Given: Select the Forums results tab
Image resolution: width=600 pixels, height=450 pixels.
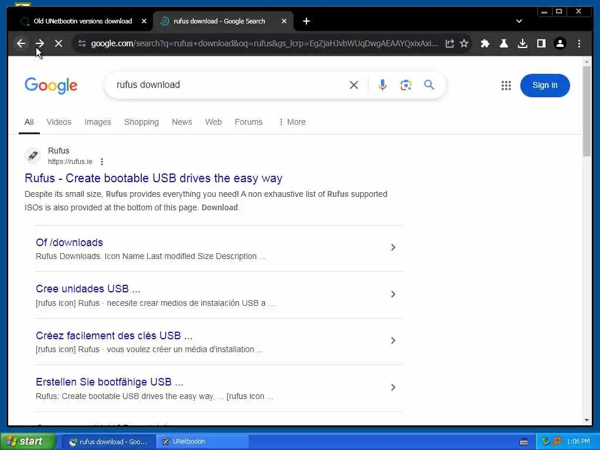Looking at the screenshot, I should click(x=248, y=122).
